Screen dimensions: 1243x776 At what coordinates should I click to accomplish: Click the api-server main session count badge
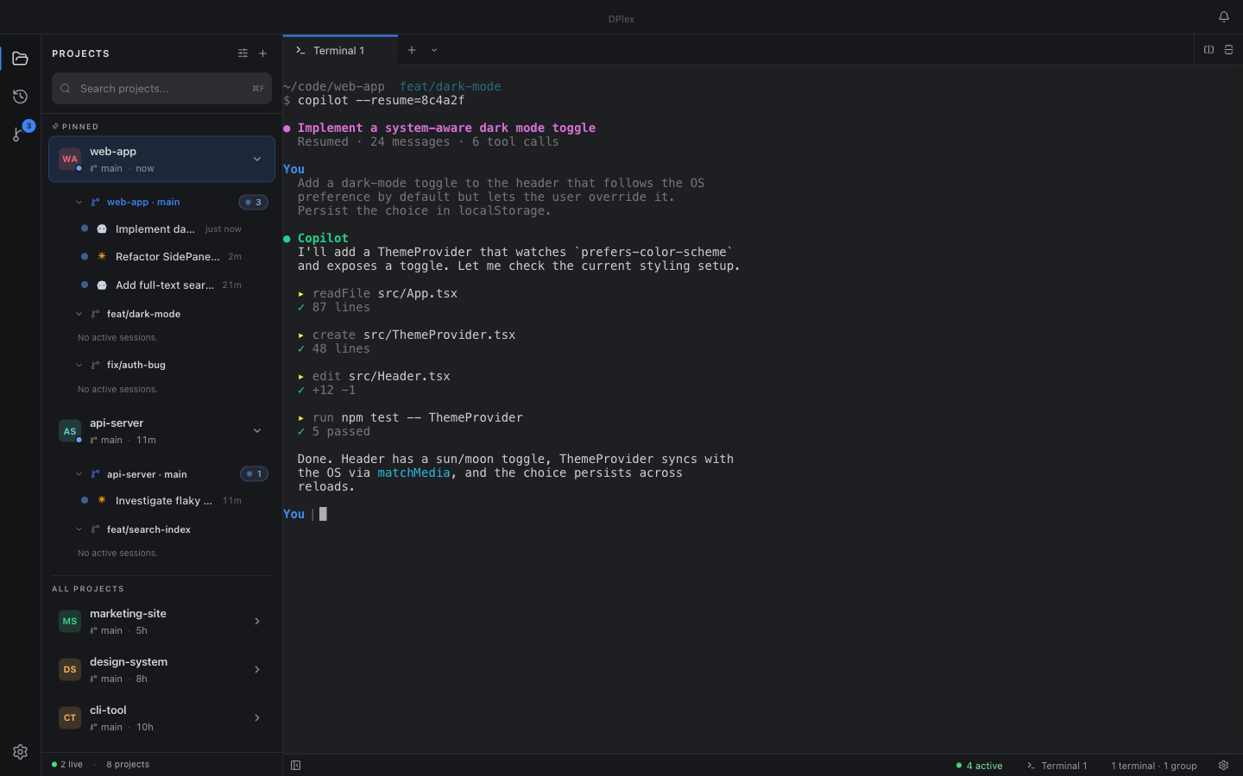coord(254,473)
